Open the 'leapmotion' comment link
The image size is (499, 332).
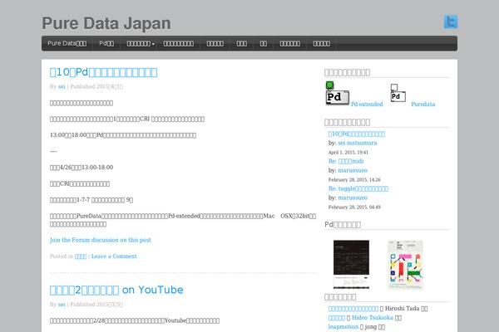point(343,326)
